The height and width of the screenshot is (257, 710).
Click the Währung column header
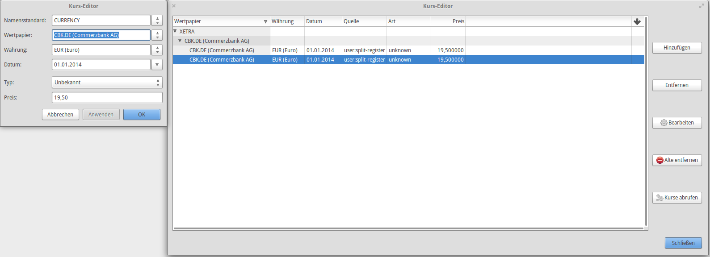(287, 21)
